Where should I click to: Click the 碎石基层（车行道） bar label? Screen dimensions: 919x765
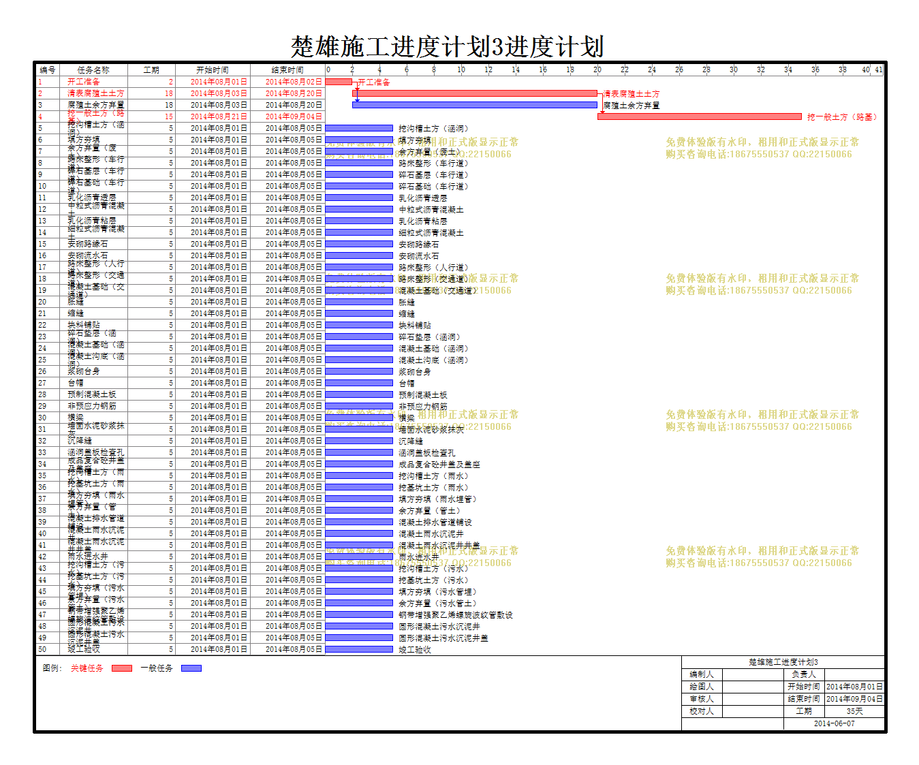[434, 175]
